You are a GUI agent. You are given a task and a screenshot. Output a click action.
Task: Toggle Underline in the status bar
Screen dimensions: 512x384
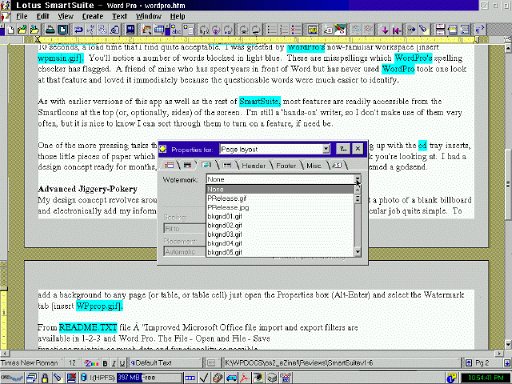click(122, 363)
